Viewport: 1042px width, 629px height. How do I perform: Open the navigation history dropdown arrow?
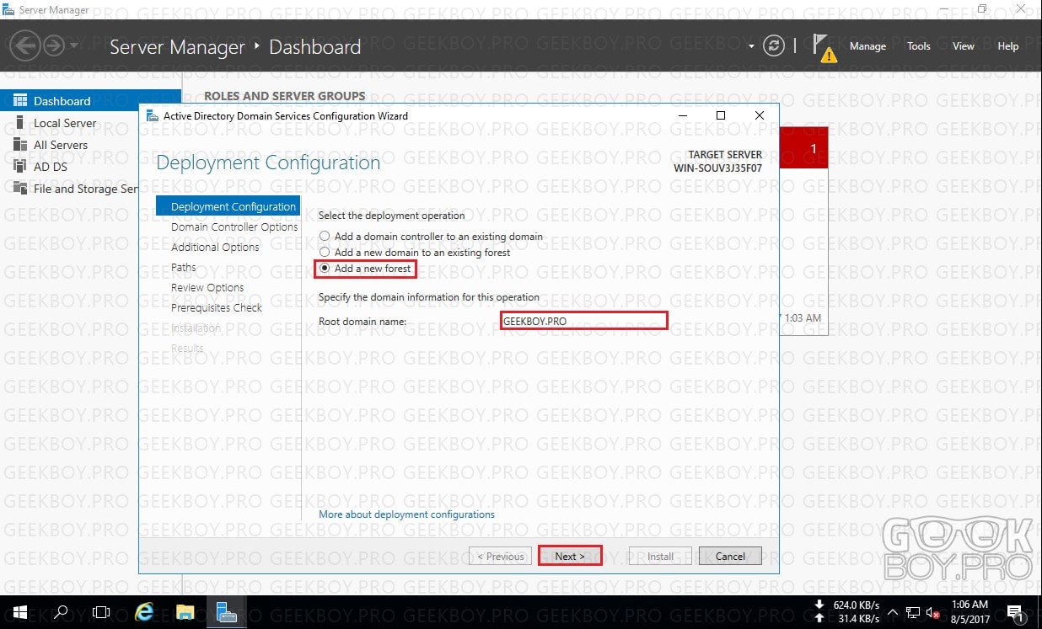pyautogui.click(x=73, y=45)
